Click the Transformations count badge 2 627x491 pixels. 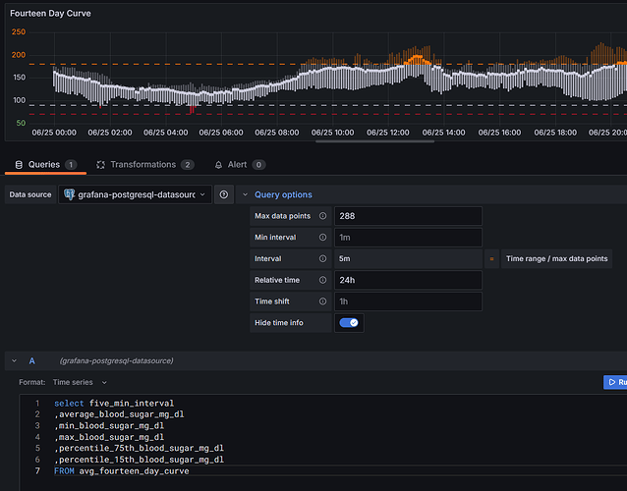[x=187, y=165]
